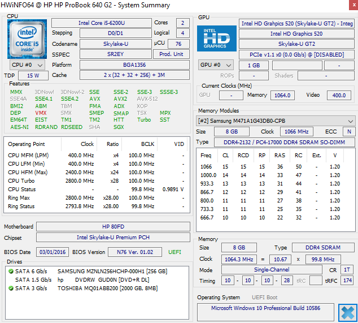Click the memory timing value 28

coord(287,280)
